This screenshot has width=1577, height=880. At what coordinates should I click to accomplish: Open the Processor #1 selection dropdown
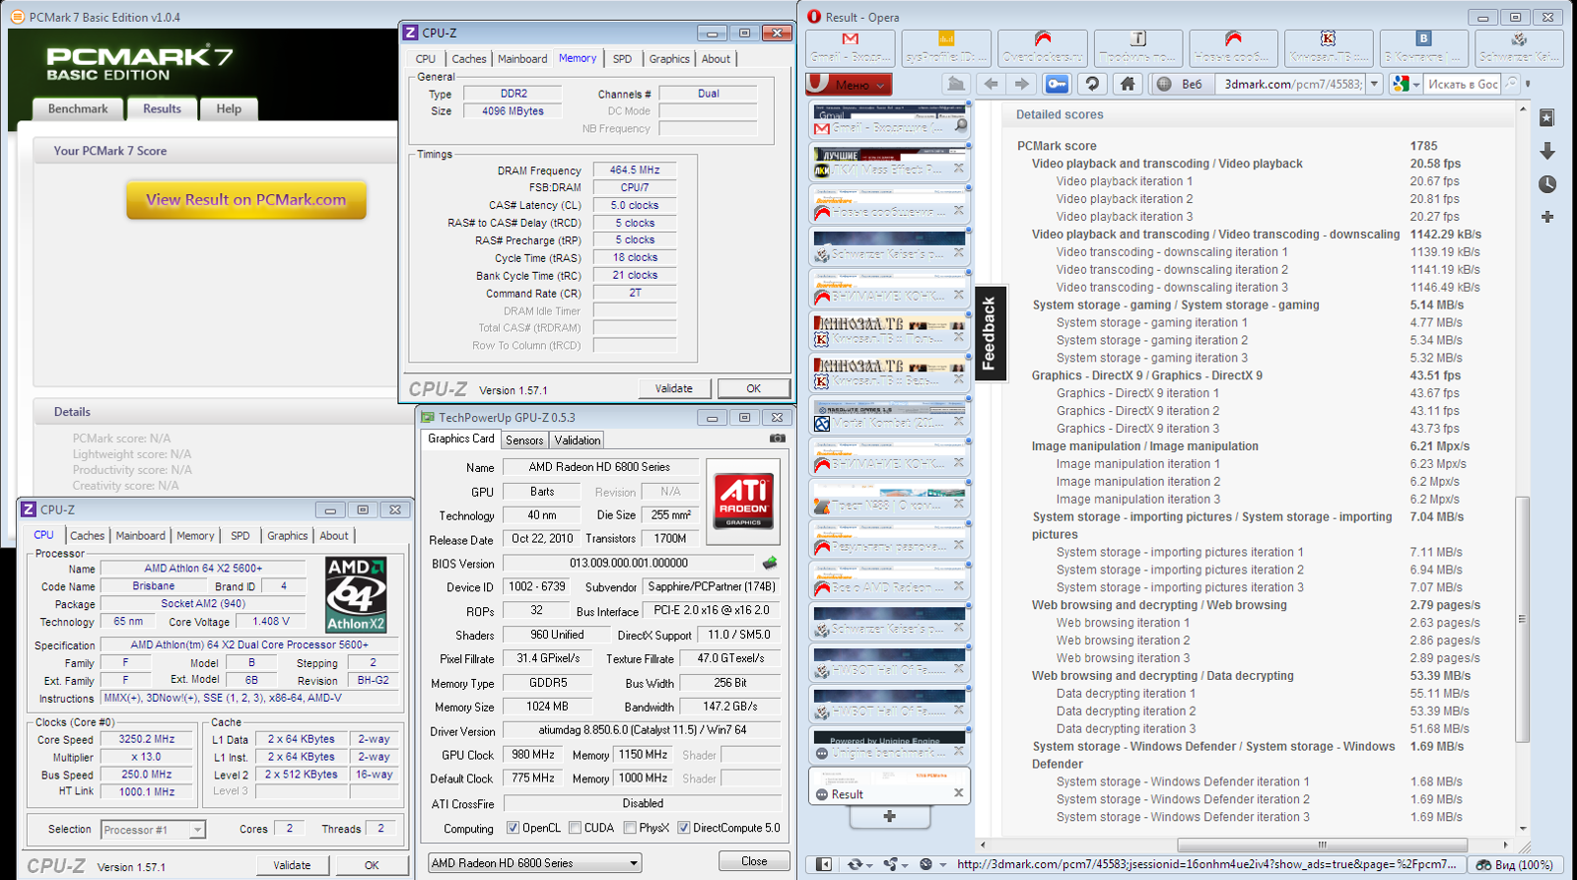click(x=154, y=830)
